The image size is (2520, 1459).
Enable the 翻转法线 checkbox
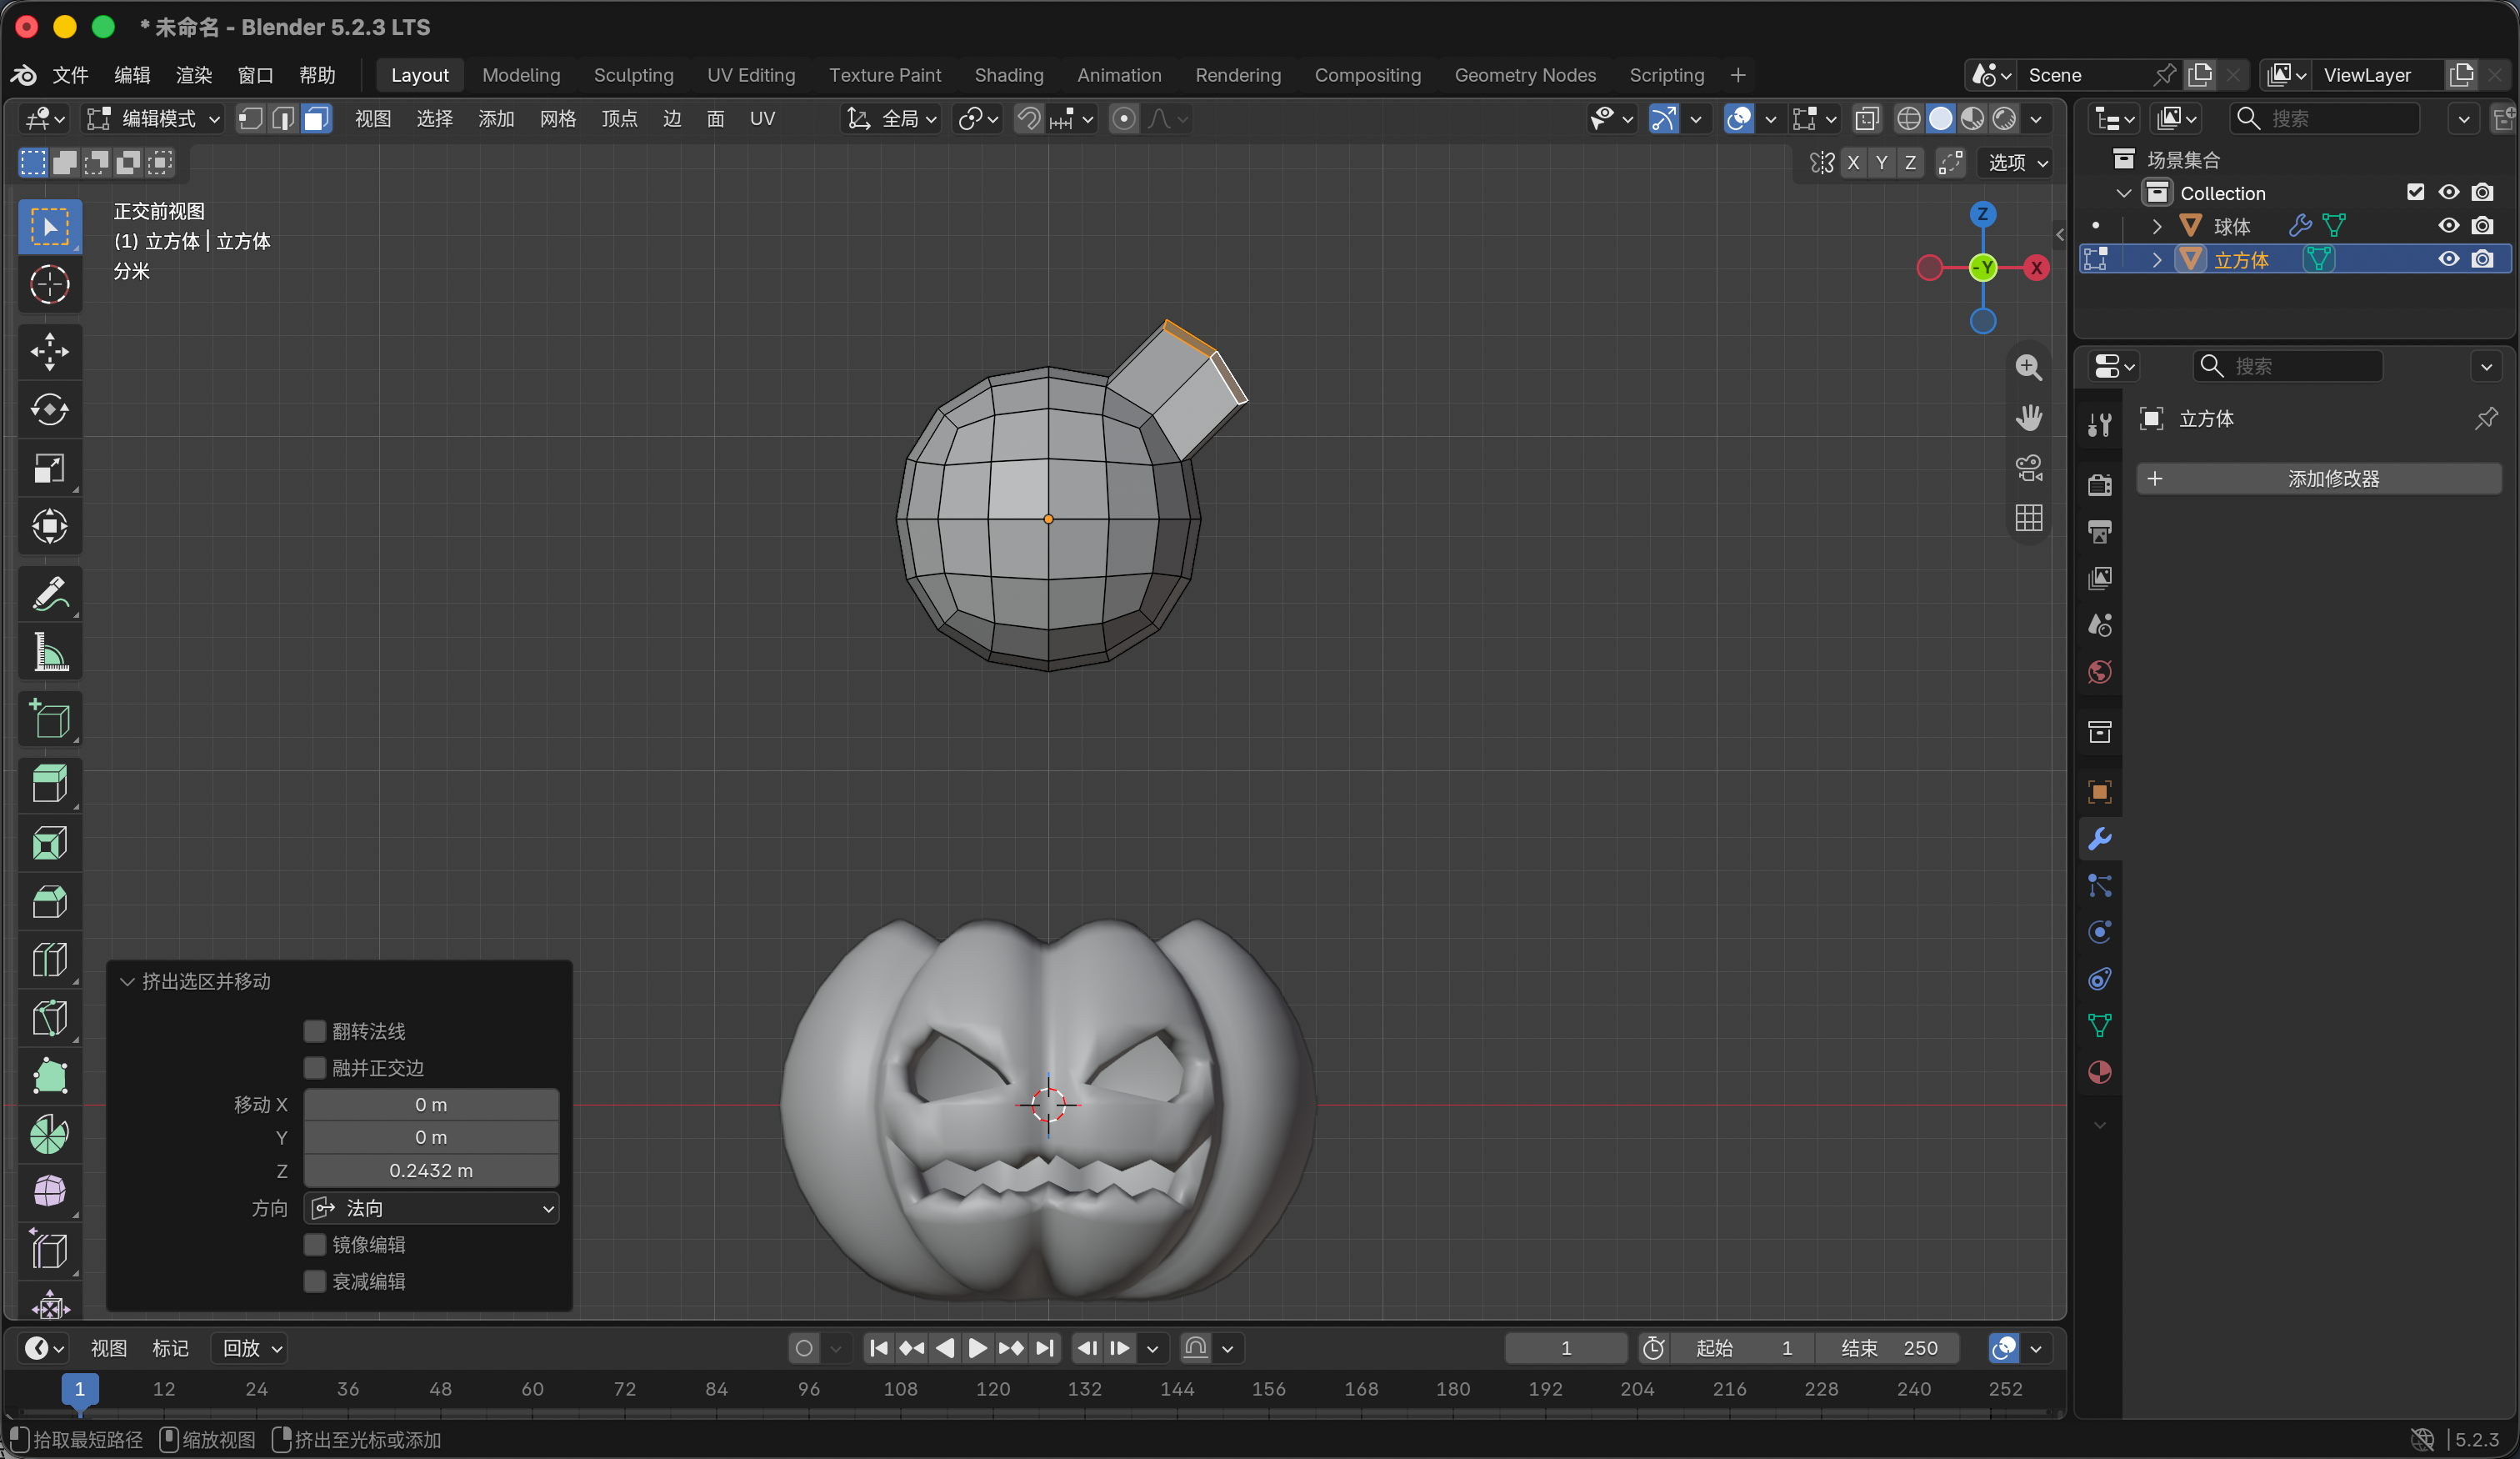[x=314, y=1030]
